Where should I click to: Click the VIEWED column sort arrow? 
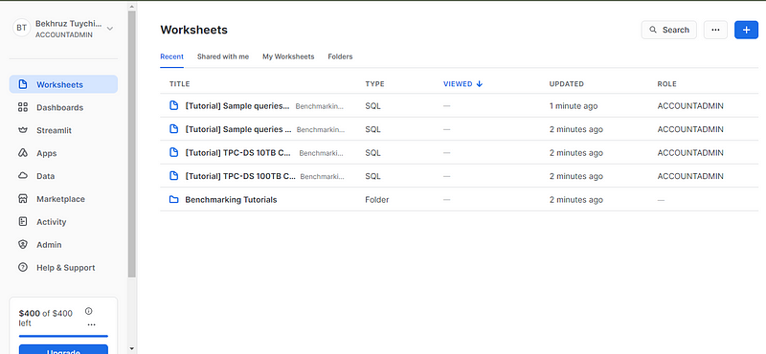point(480,84)
